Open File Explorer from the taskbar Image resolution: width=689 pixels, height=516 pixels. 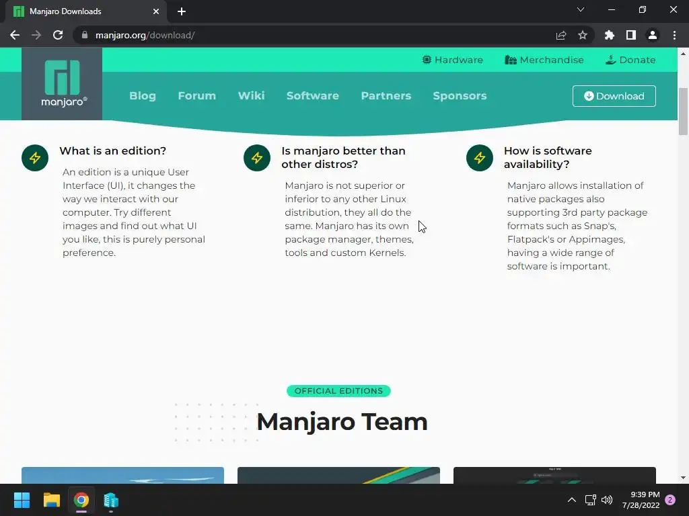click(51, 500)
